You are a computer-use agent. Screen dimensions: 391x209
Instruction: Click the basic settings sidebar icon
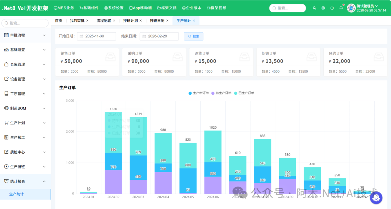(x=6, y=50)
